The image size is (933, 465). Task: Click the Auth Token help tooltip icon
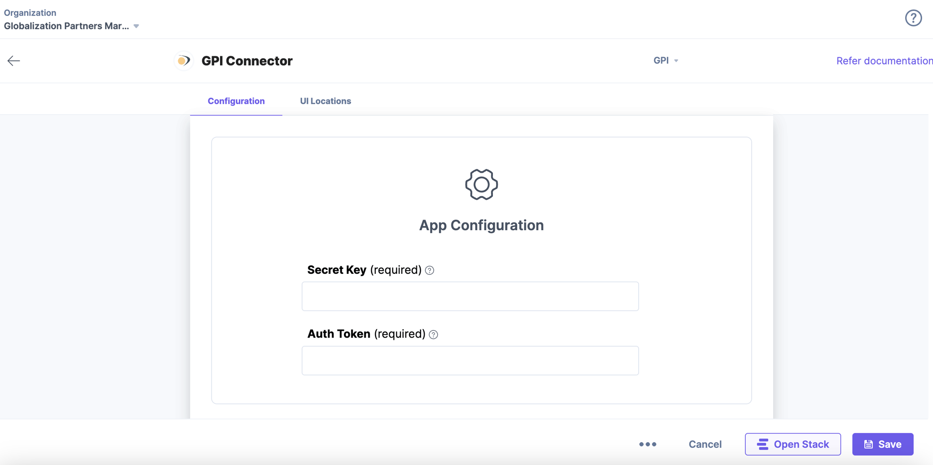(x=433, y=334)
